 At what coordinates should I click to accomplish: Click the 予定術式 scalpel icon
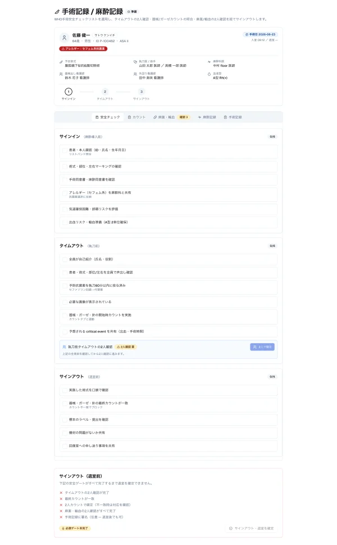[x=61, y=62]
